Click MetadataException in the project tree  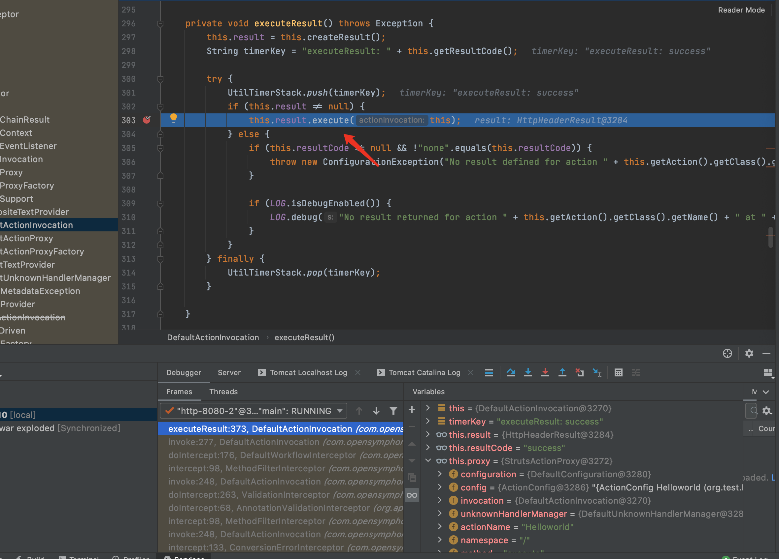click(40, 291)
